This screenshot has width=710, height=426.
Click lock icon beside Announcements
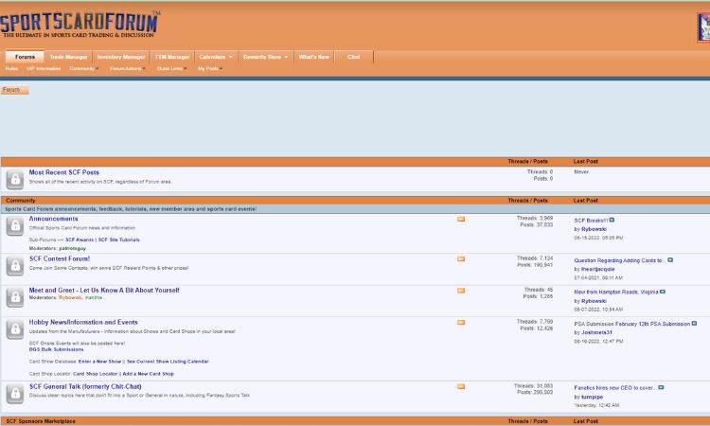(15, 225)
